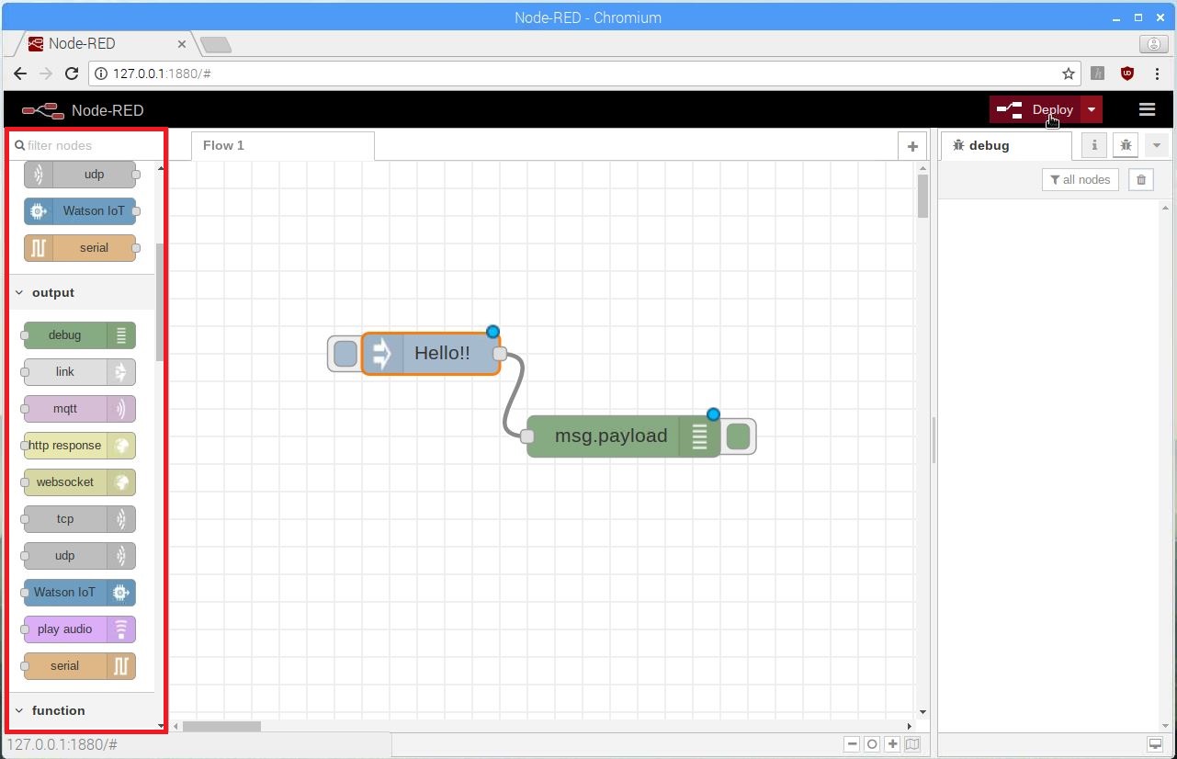Collapse the output palette category
Viewport: 1177px width, 759px height.
pos(52,293)
